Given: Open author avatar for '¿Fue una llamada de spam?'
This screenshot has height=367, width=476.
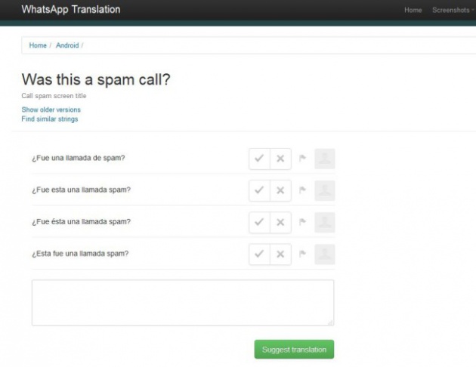Looking at the screenshot, I should click(x=324, y=159).
